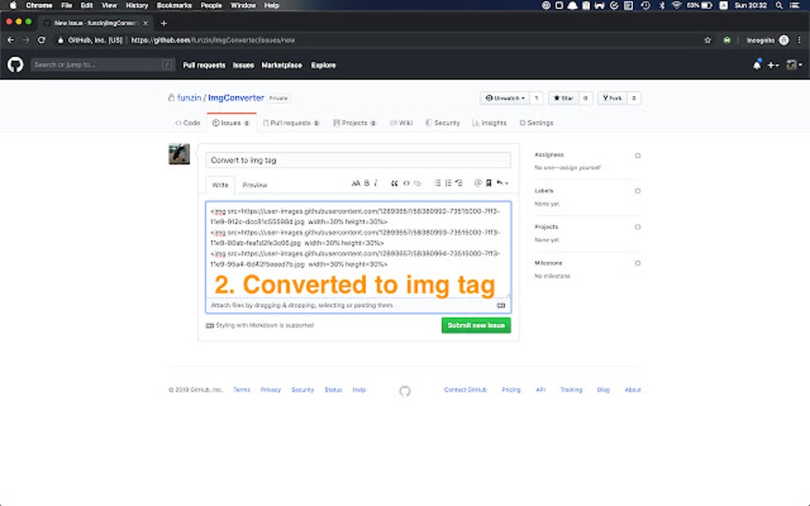Submit new issue with the green button
The width and height of the screenshot is (810, 506).
(x=476, y=325)
